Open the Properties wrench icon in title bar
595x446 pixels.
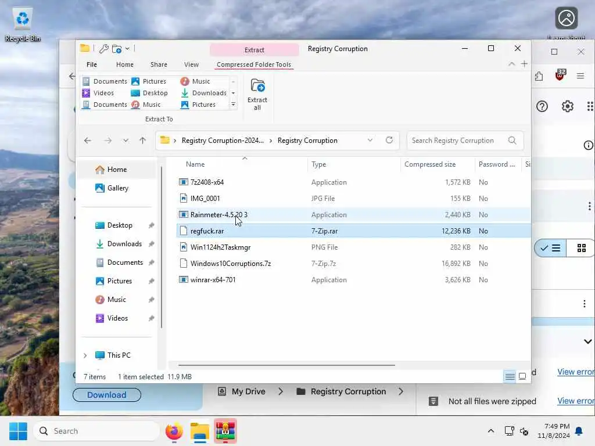coord(103,49)
